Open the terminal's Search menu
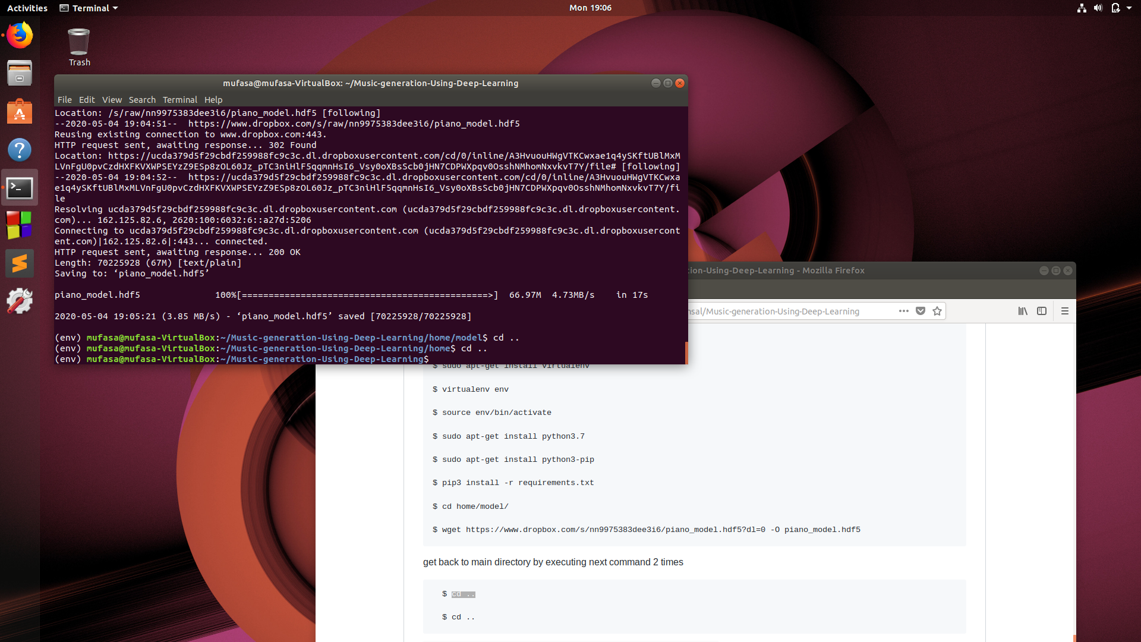The width and height of the screenshot is (1141, 642). [142, 100]
